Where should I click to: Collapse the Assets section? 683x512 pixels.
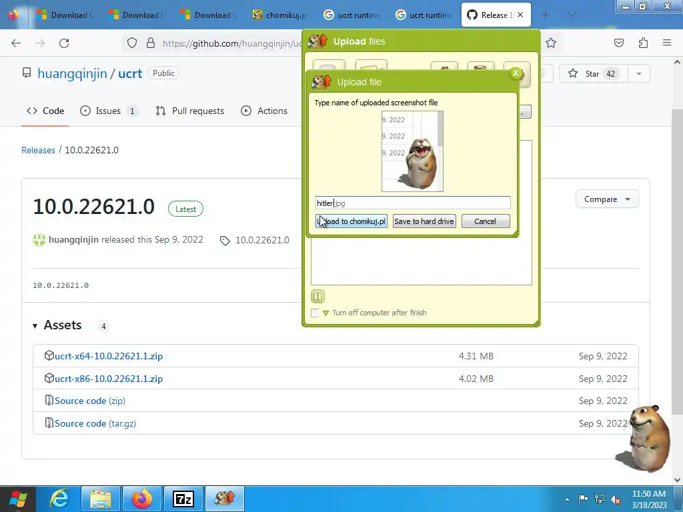[x=57, y=325]
